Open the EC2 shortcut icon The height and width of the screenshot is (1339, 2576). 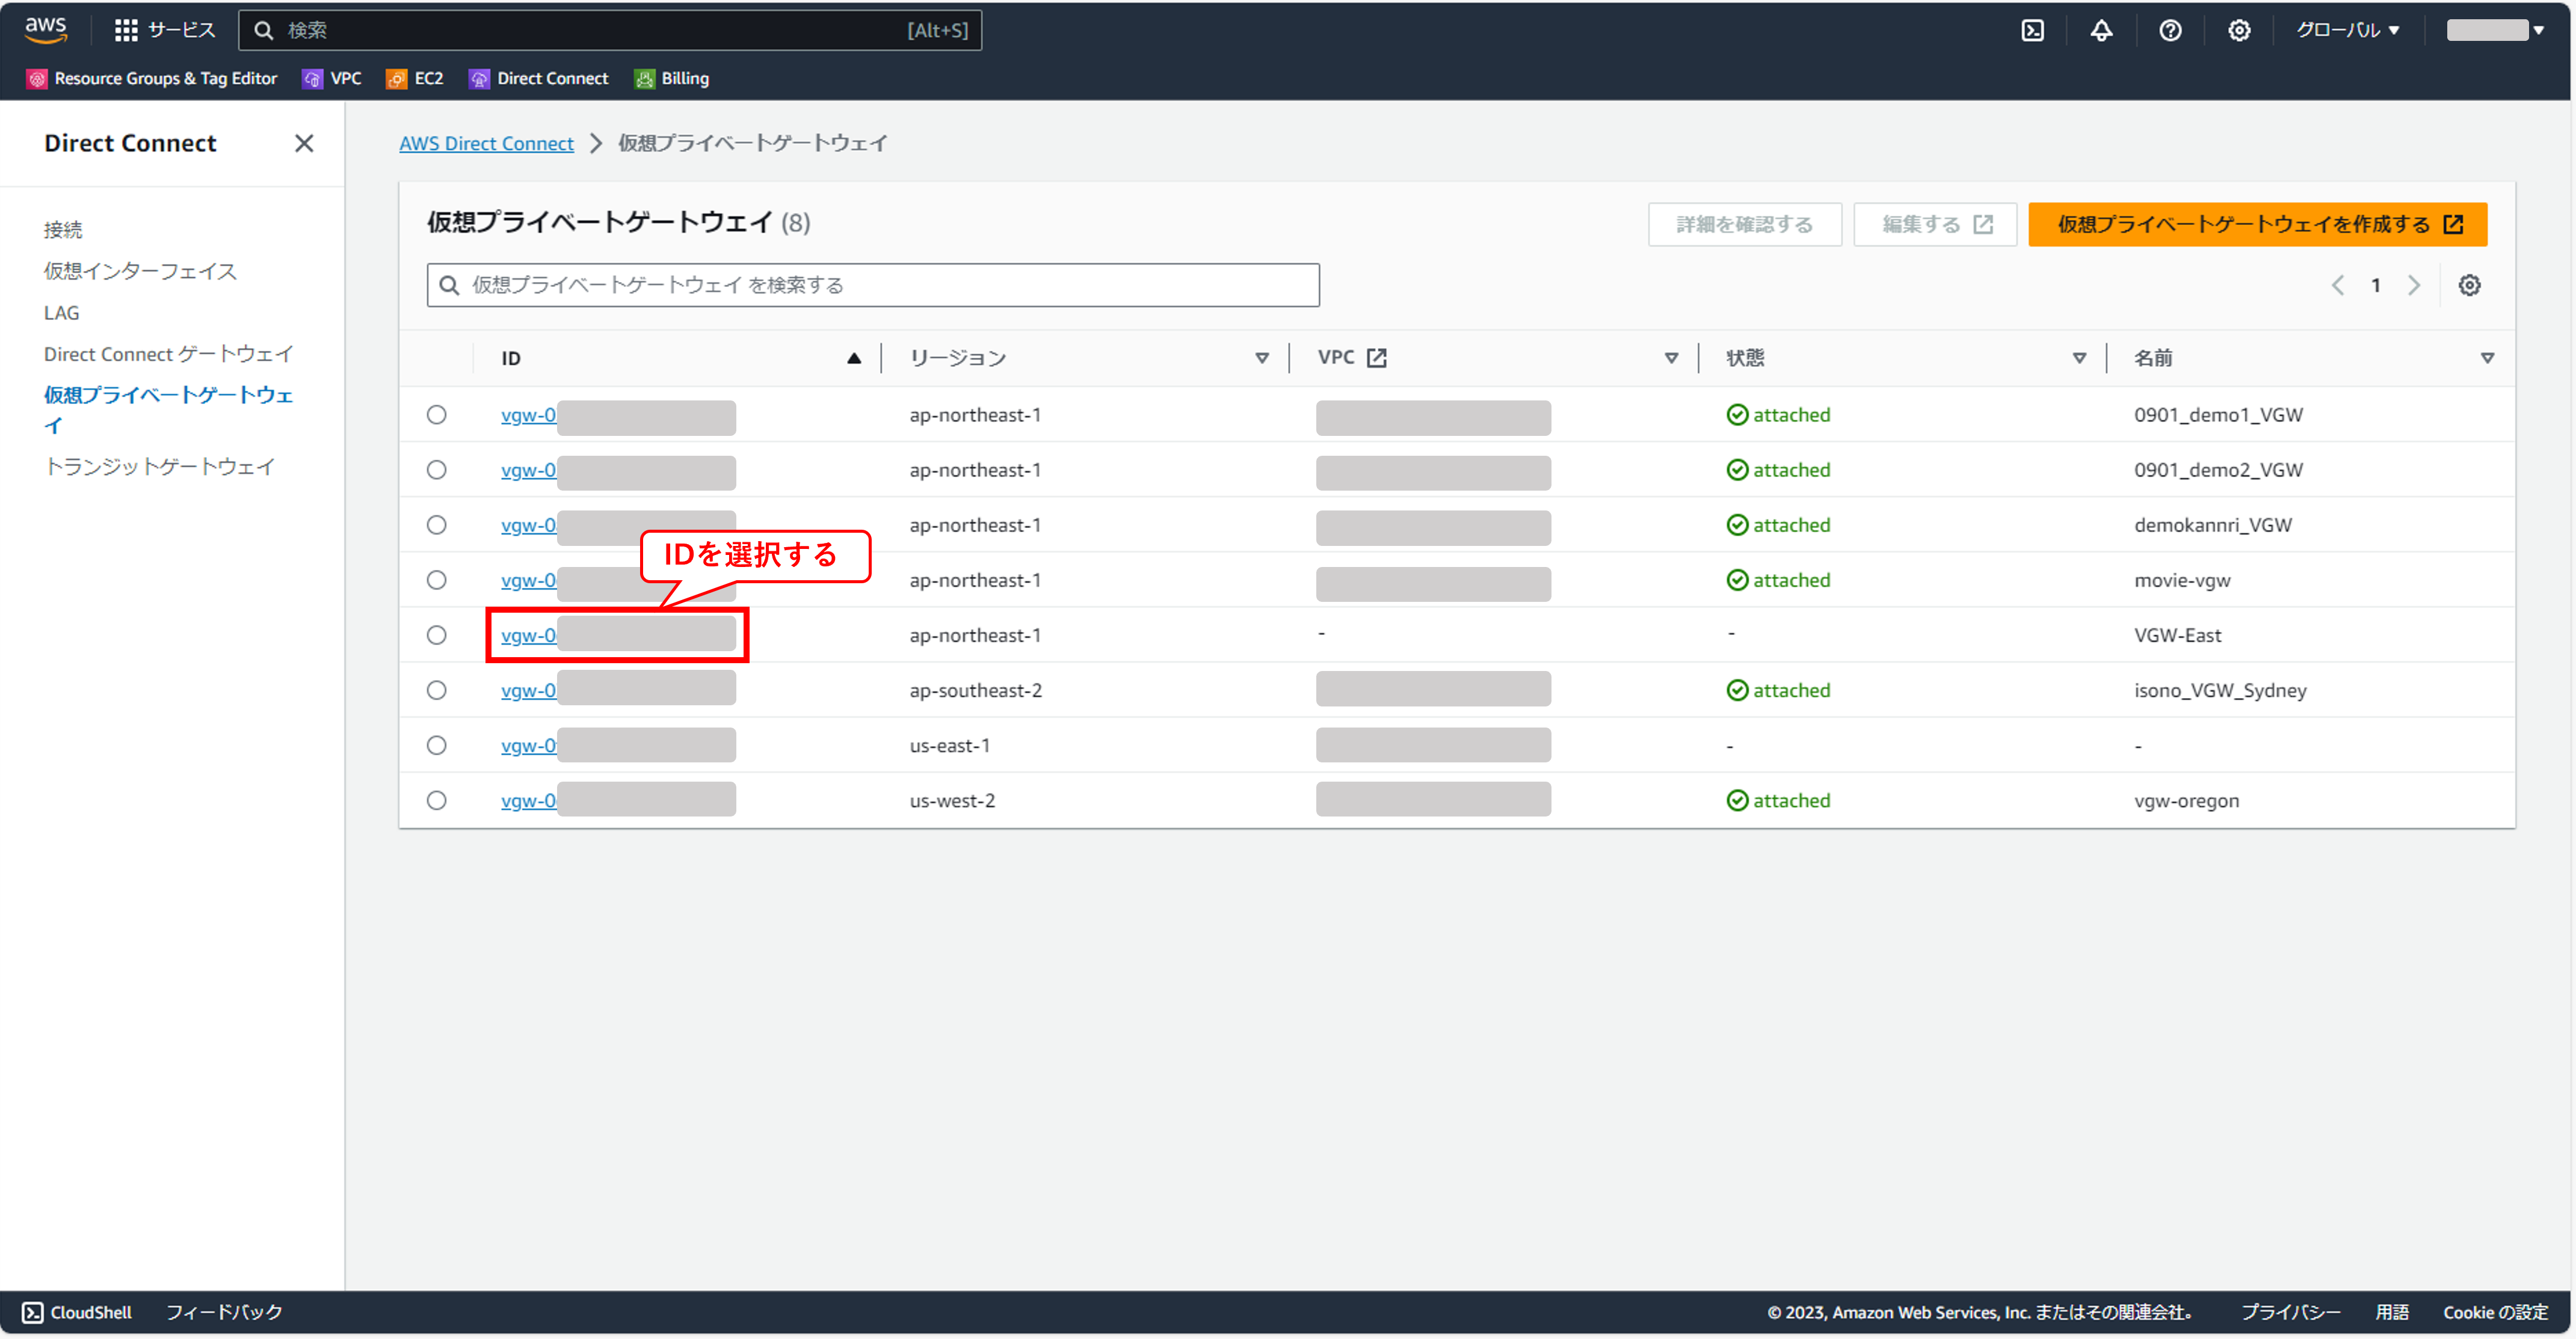point(397,79)
